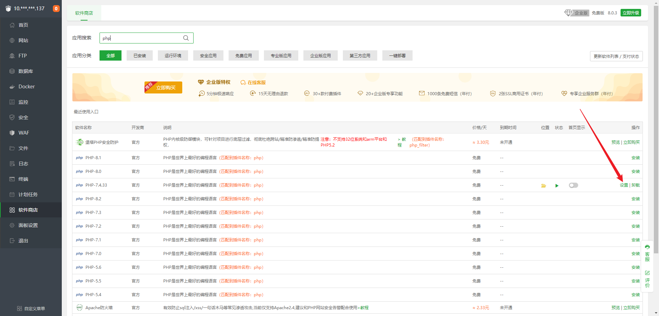Viewport: 659px width, 316px height.
Task: Click 预览 for 堡塔PHP安全防护
Action: pyautogui.click(x=615, y=142)
